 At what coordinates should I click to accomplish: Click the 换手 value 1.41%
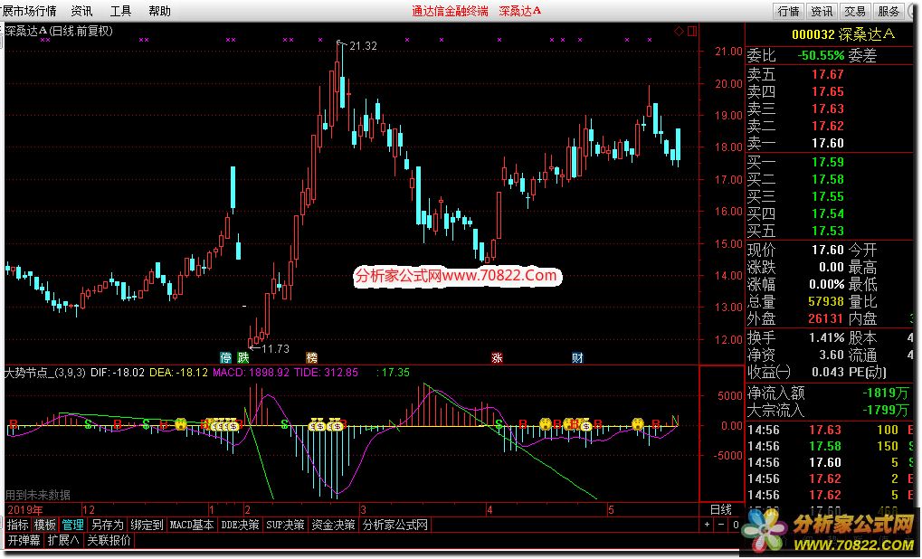(x=827, y=338)
